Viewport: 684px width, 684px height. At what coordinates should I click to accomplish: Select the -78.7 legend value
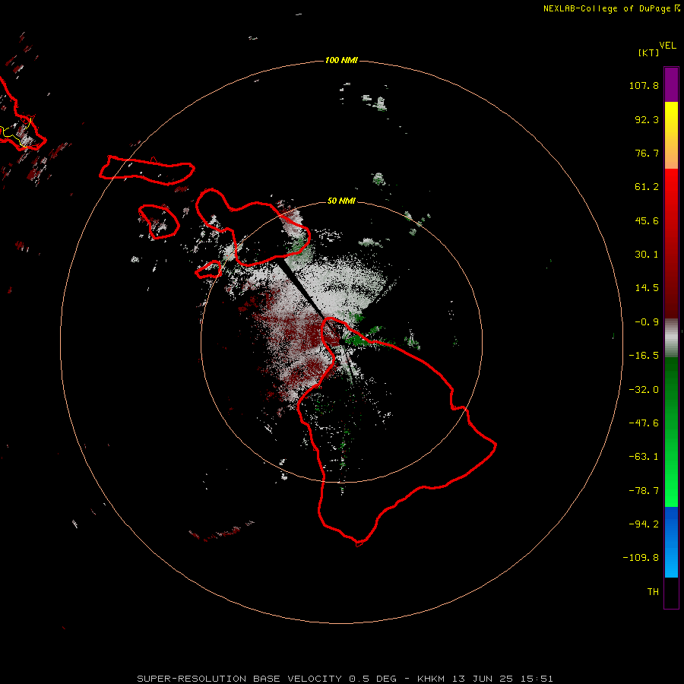(x=644, y=491)
